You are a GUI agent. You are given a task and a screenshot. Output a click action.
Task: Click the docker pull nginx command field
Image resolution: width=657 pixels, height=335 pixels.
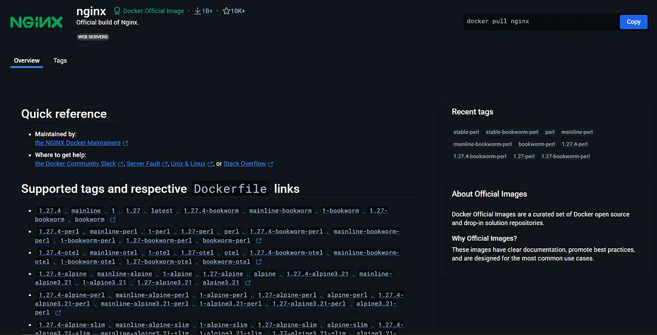pos(541,21)
